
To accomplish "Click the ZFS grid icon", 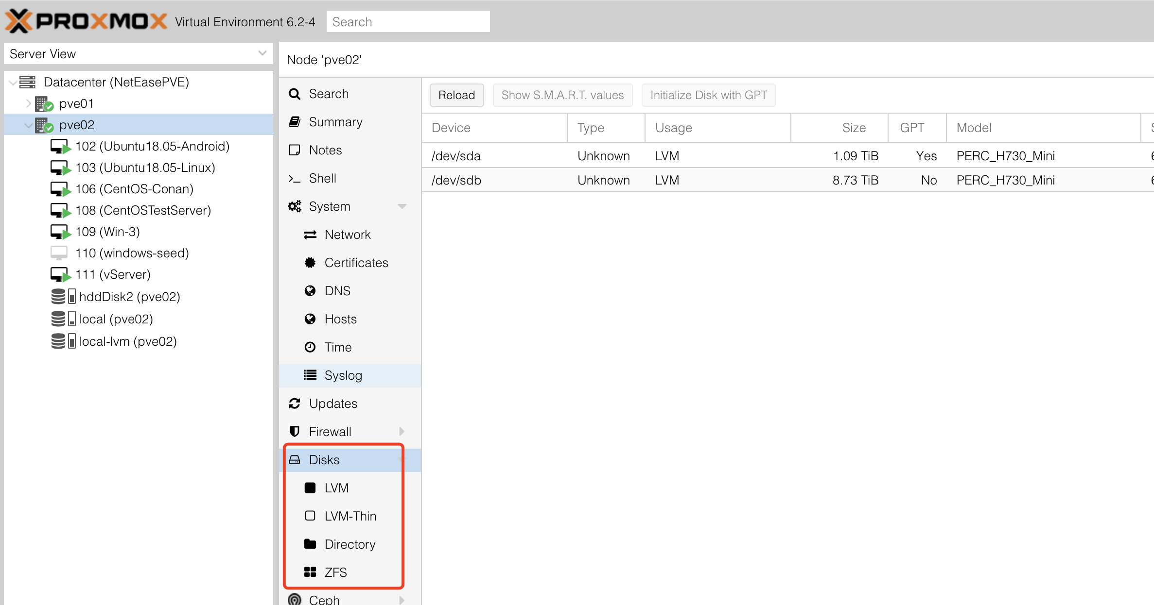I will 310,572.
